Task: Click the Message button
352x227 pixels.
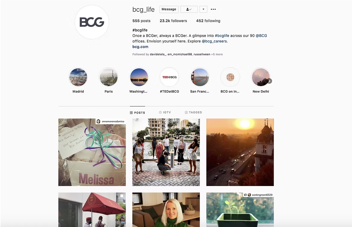Action: click(x=169, y=9)
